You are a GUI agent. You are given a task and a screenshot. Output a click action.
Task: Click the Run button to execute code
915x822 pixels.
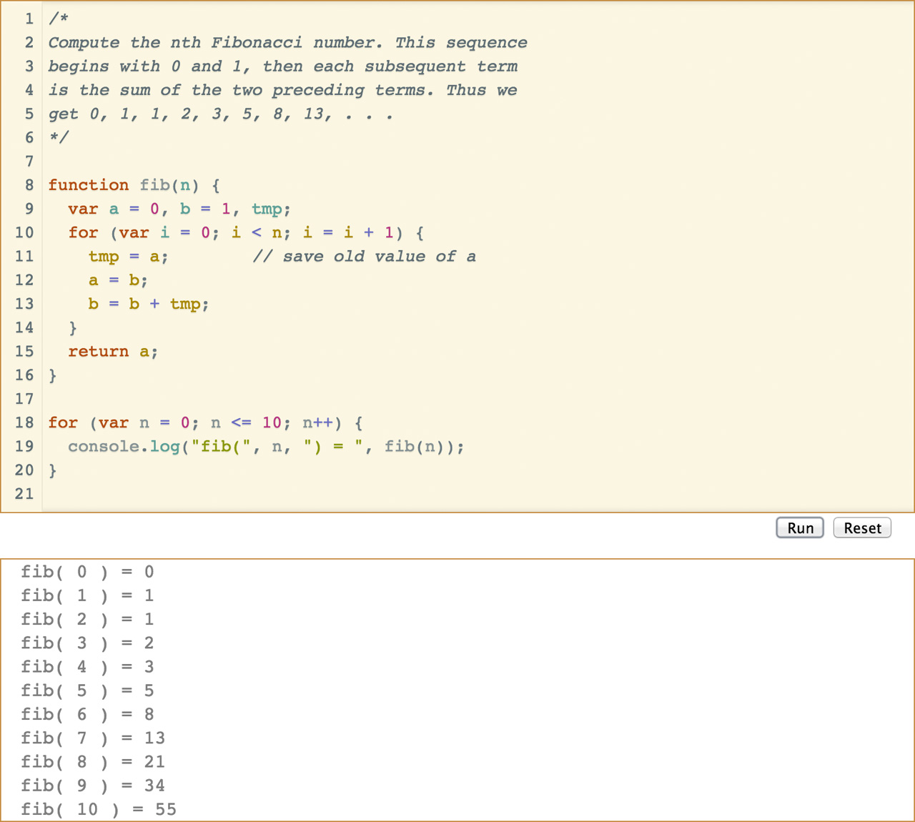click(x=799, y=528)
